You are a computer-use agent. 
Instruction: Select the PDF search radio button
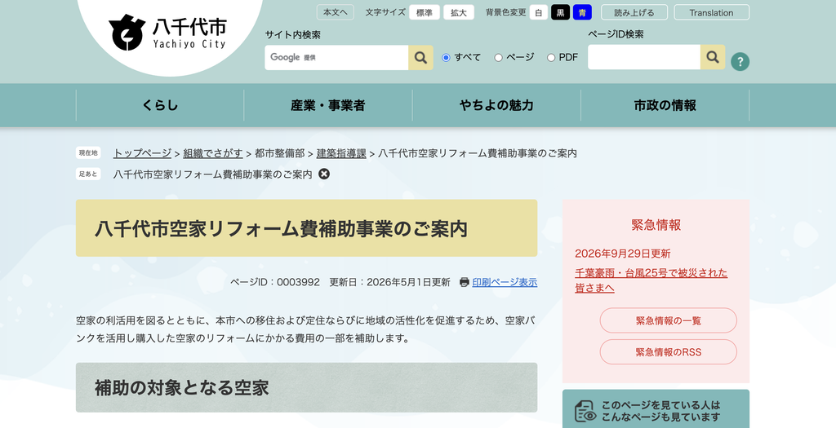point(551,58)
